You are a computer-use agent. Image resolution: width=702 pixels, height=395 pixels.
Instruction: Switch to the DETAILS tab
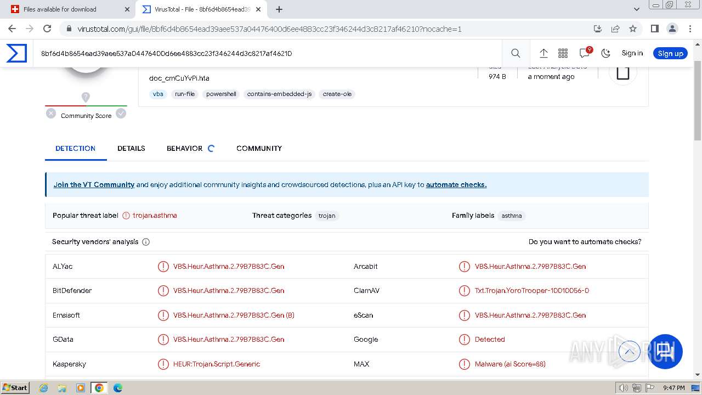point(131,148)
